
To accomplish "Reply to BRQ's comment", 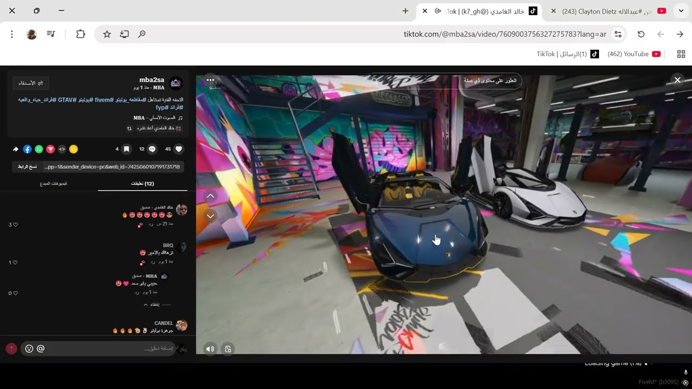I will click(152, 261).
